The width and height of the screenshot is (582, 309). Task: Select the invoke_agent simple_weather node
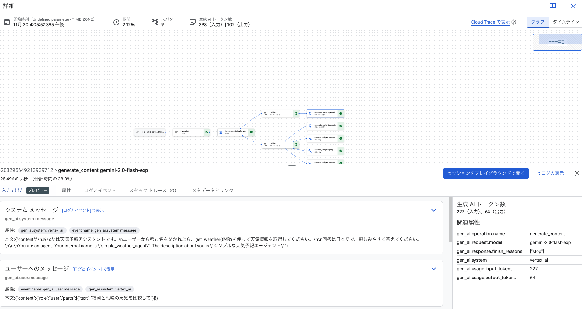point(235,132)
